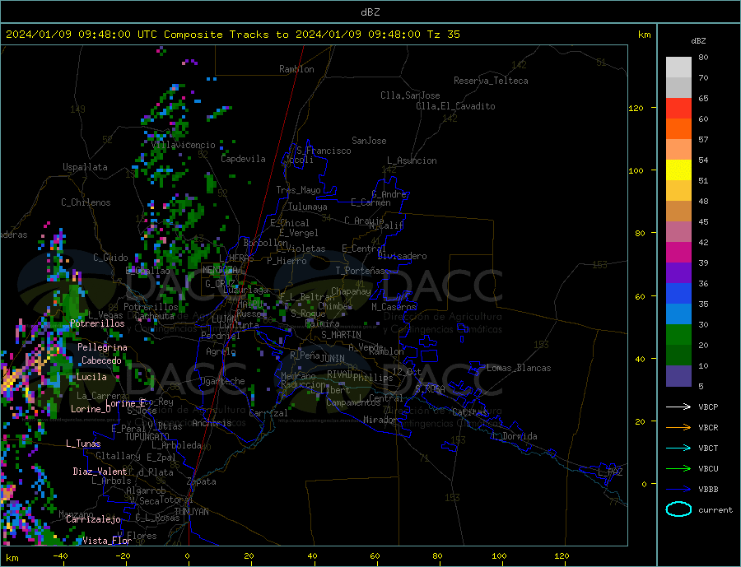Click the Pellegrina place label

click(103, 347)
